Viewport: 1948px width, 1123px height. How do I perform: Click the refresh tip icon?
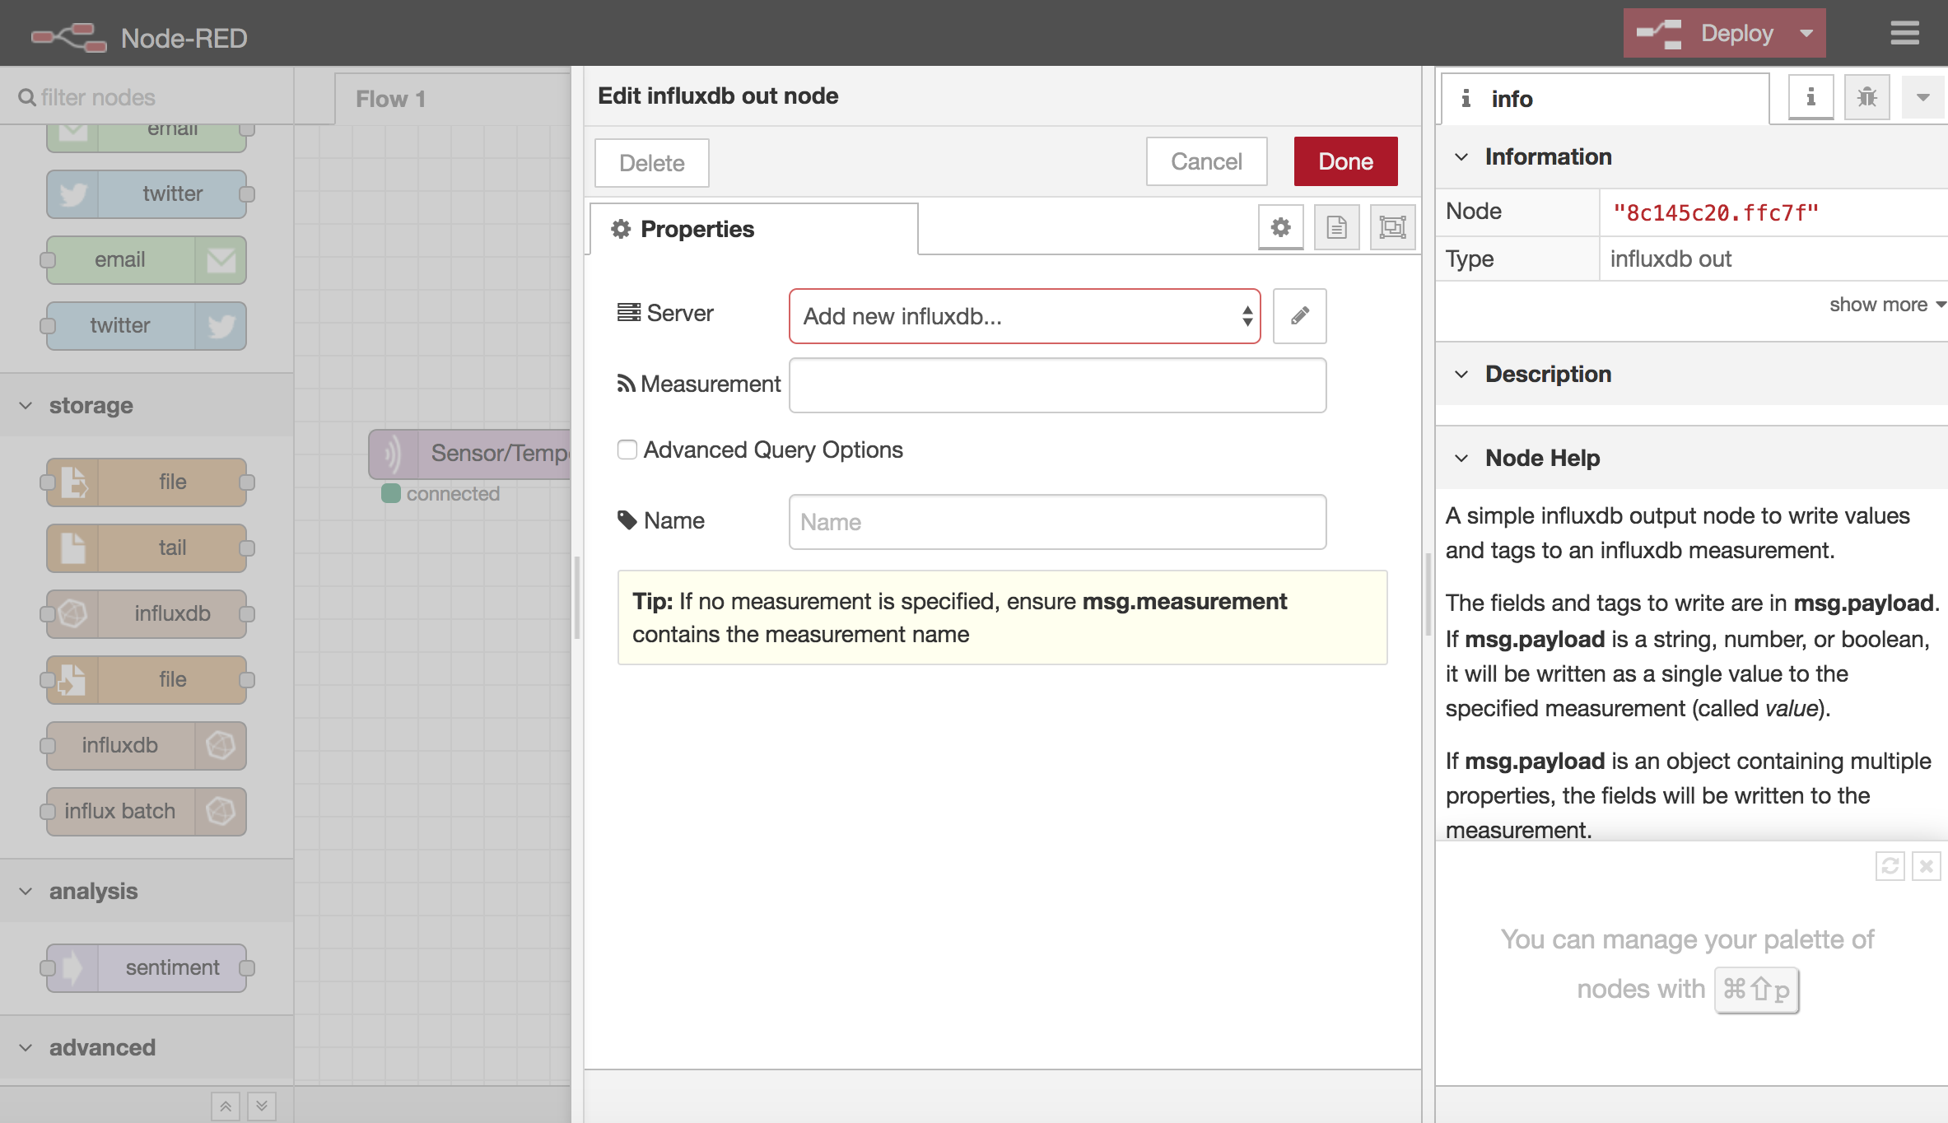(x=1890, y=866)
